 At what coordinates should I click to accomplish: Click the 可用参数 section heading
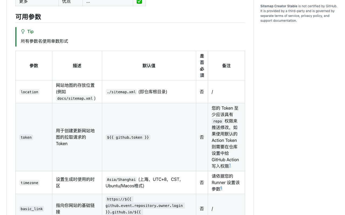point(28,17)
